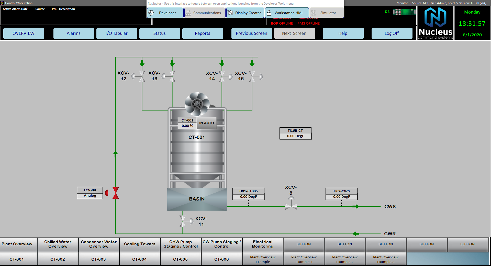491x266 pixels.
Task: Launch the Simulator from the Navigator
Action: tap(327, 13)
